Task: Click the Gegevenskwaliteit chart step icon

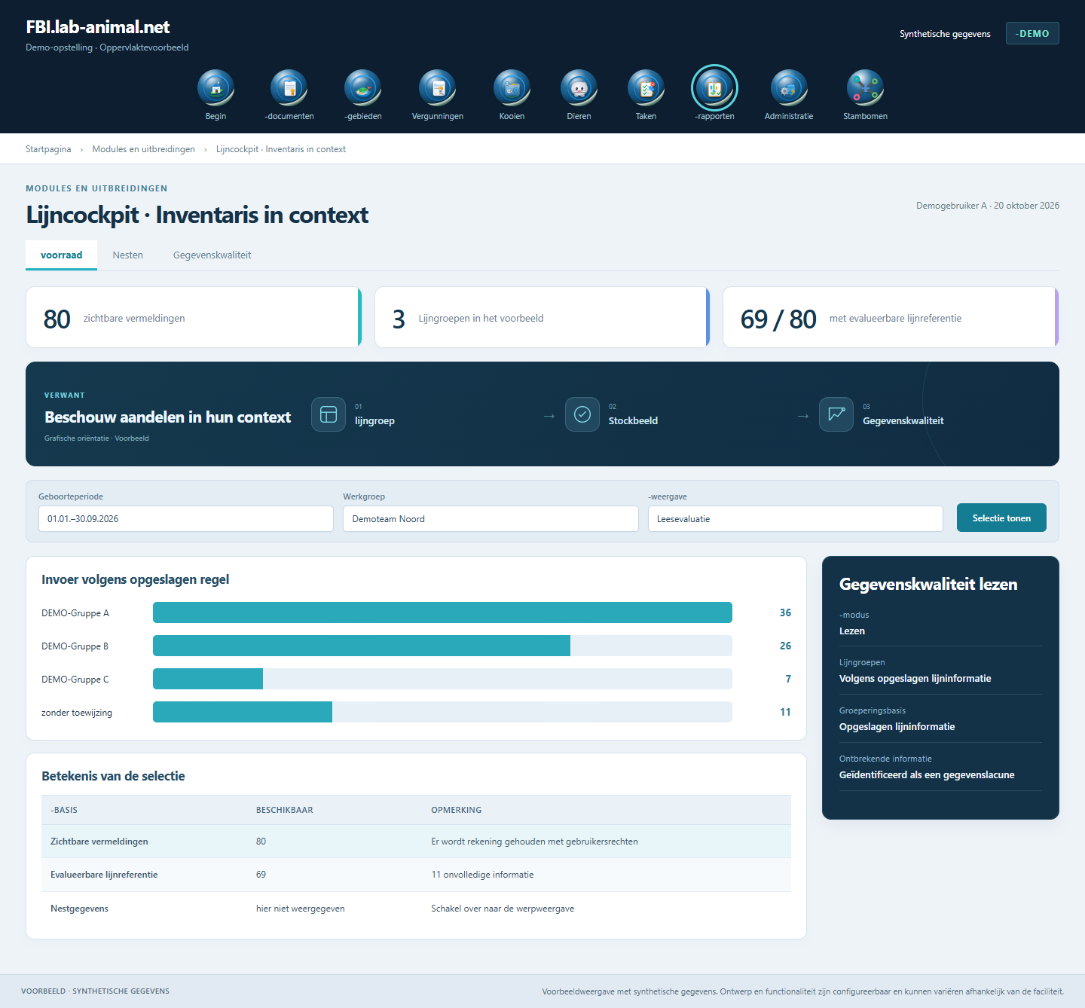Action: click(836, 414)
